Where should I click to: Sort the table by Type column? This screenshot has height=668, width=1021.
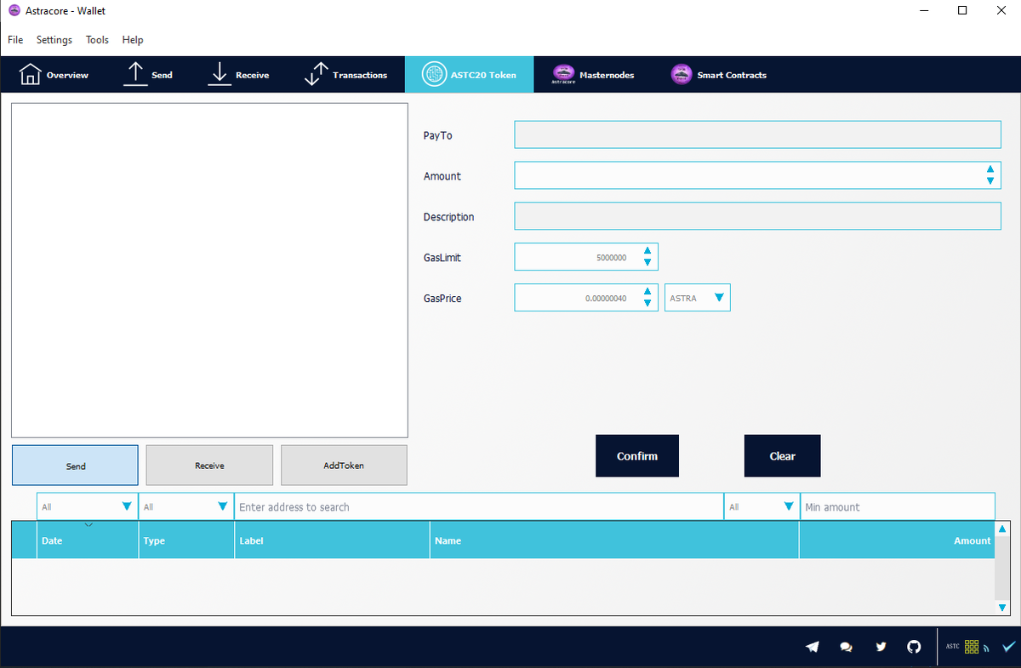point(186,540)
